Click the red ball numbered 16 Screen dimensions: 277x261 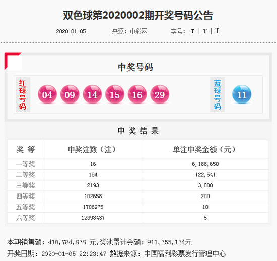(x=137, y=94)
